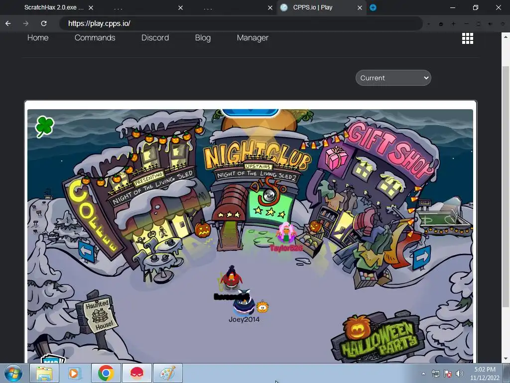The width and height of the screenshot is (510, 383).
Task: Open File Explorer from the taskbar
Action: pyautogui.click(x=44, y=373)
